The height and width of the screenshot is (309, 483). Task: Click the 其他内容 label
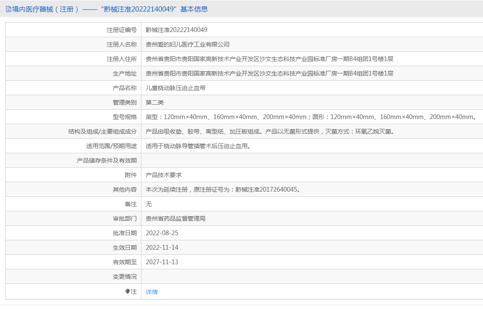(x=125, y=189)
